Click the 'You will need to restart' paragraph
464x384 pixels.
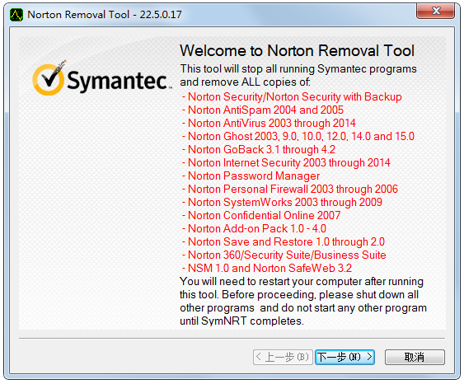[x=303, y=301]
